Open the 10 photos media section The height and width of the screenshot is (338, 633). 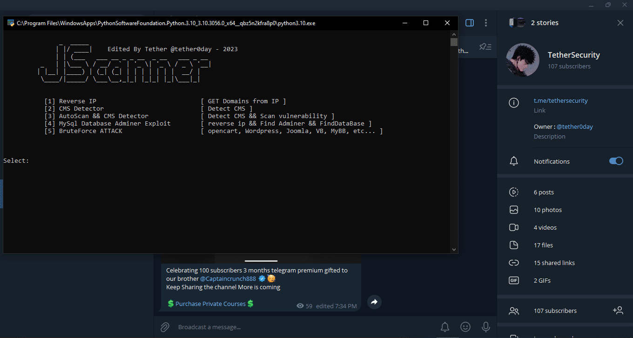tap(547, 210)
